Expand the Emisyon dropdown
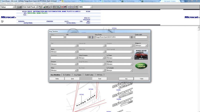Viewport: 200px width, 112px height. [76, 64]
